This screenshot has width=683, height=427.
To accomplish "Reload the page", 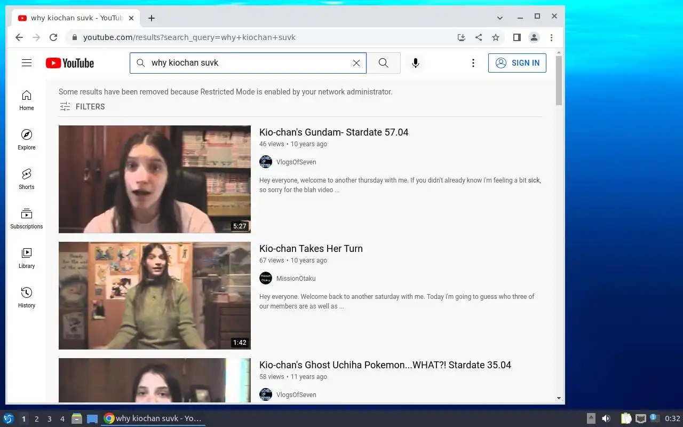I will click(x=53, y=37).
